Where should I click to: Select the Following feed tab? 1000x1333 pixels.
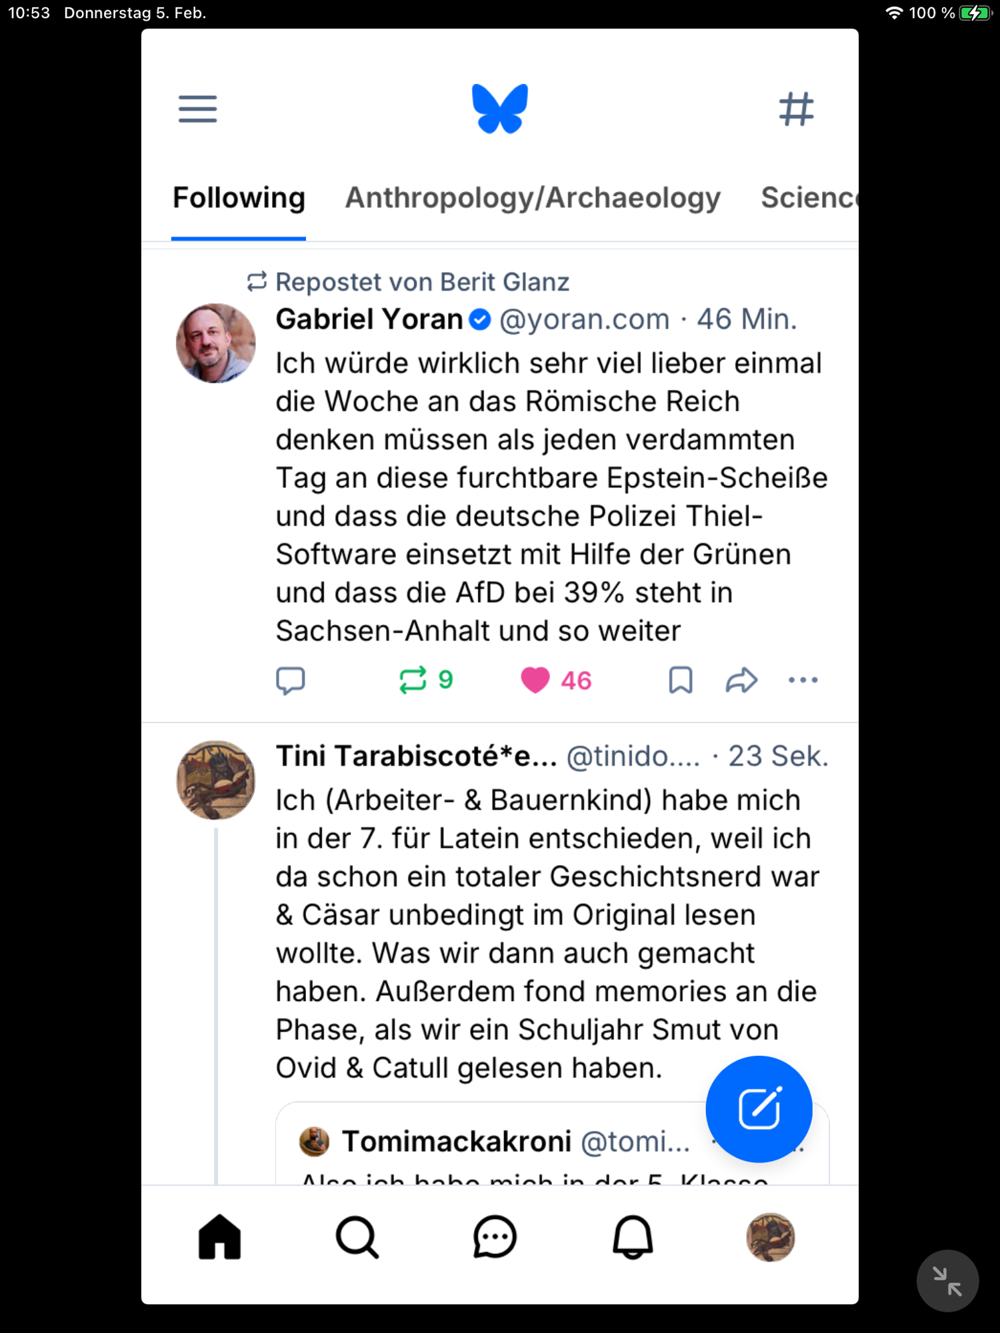[x=239, y=198]
